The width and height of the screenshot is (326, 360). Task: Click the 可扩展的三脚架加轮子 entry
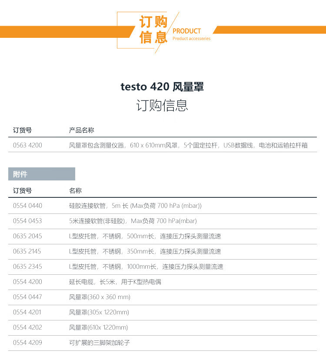(x=100, y=343)
